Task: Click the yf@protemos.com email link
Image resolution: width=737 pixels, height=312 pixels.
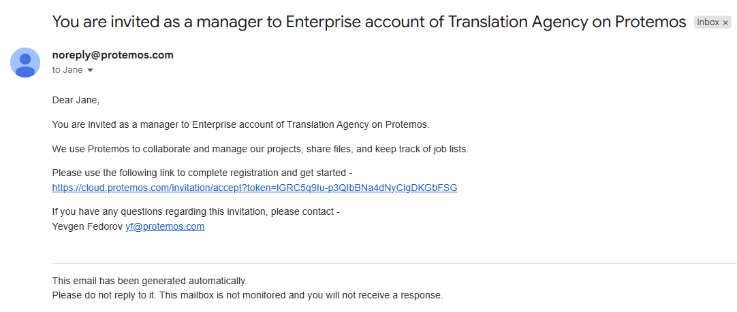Action: point(165,226)
